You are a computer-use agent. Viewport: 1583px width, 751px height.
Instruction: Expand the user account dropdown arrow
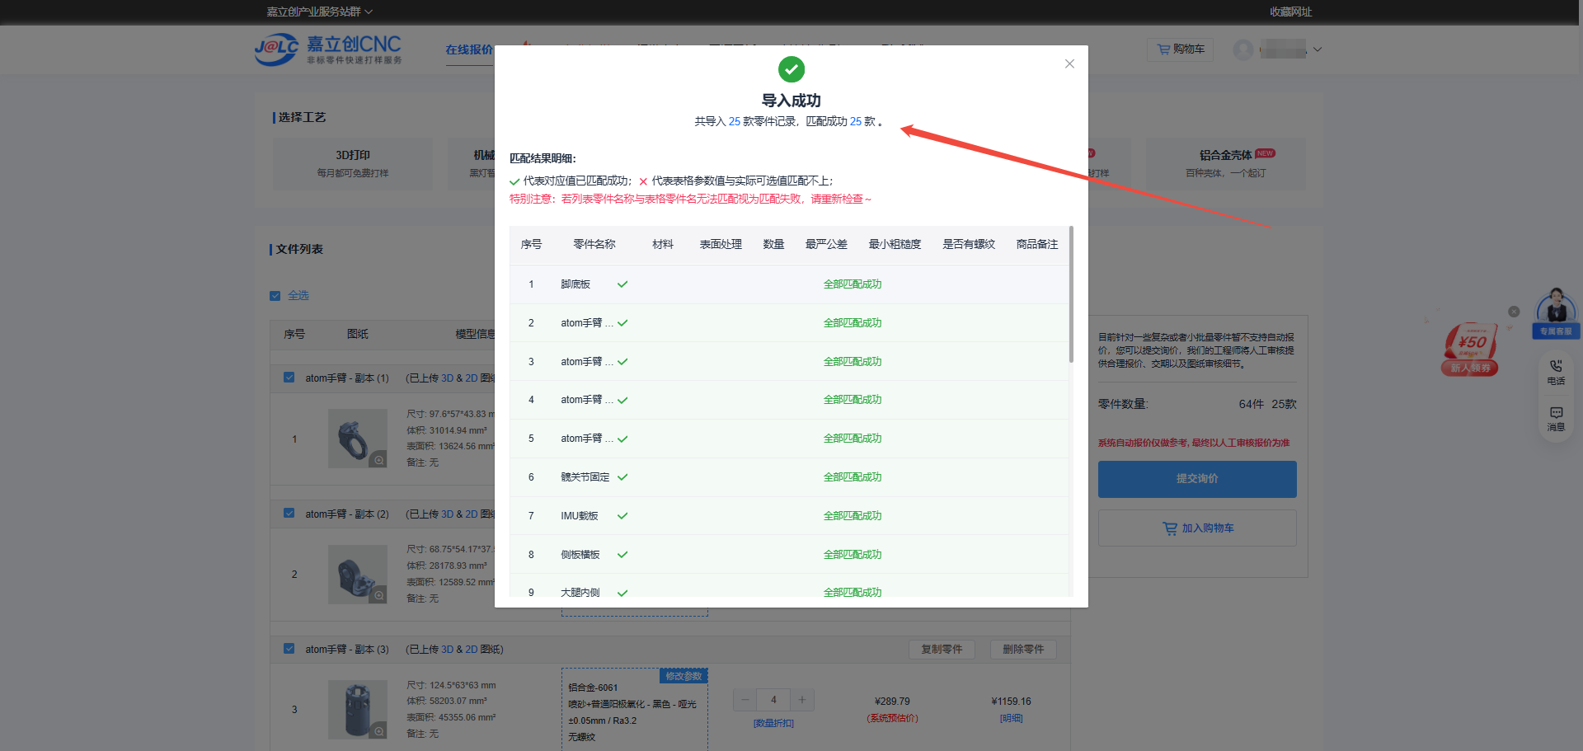[1318, 49]
